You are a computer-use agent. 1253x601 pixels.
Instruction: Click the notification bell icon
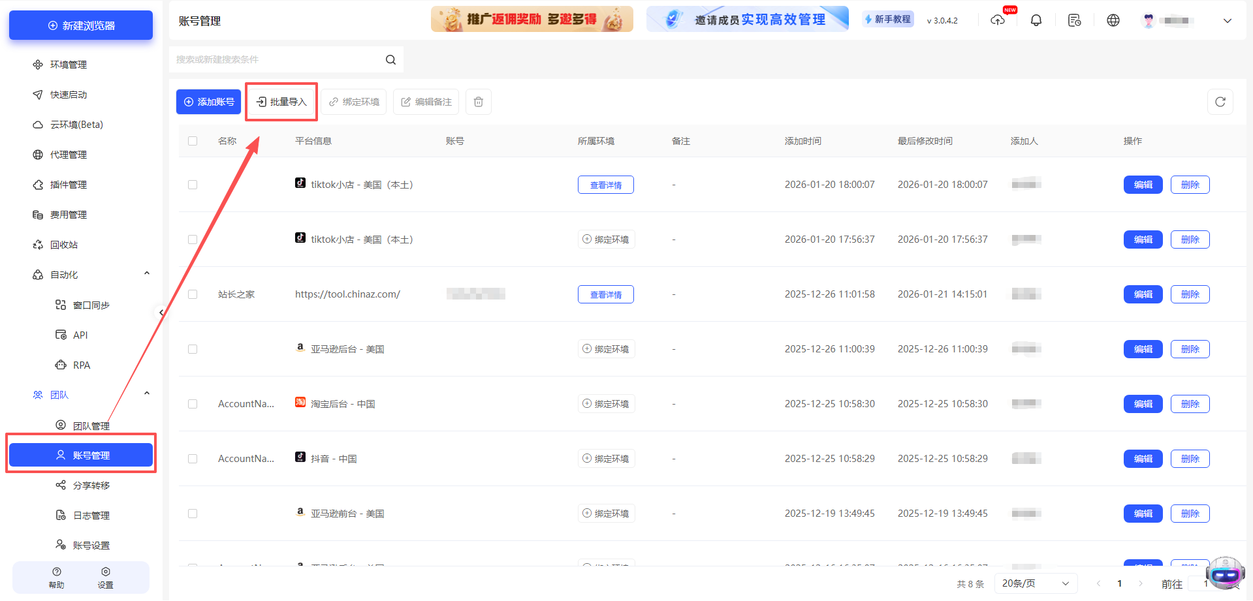[1036, 20]
